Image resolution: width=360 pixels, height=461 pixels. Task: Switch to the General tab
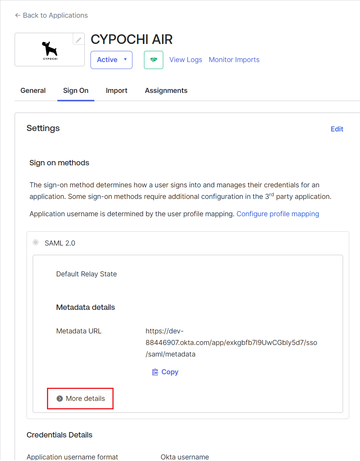(x=33, y=91)
